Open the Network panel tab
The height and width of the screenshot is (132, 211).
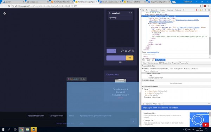(178, 10)
